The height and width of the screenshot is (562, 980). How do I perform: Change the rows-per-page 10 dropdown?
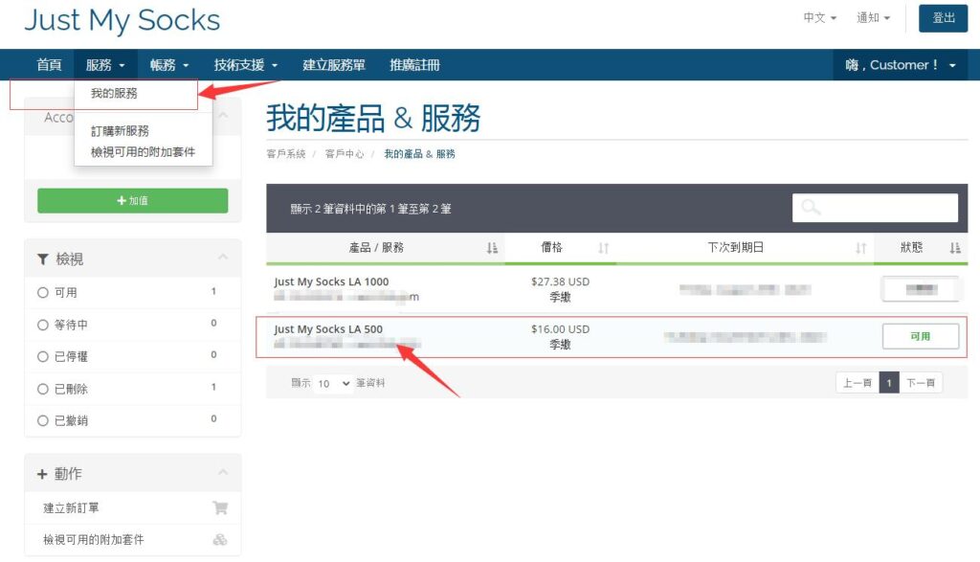click(333, 383)
